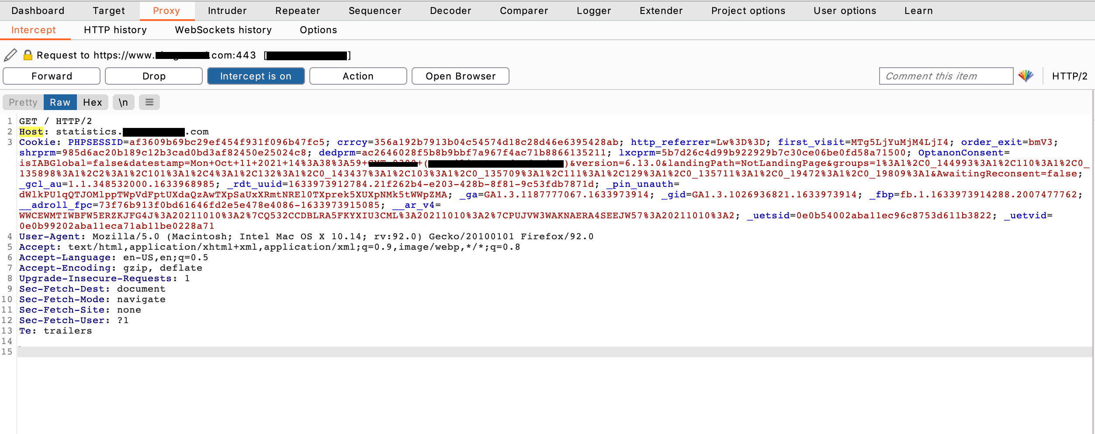This screenshot has width=1095, height=434.
Task: Toggle the \n non-printable characters button
Action: coord(123,102)
